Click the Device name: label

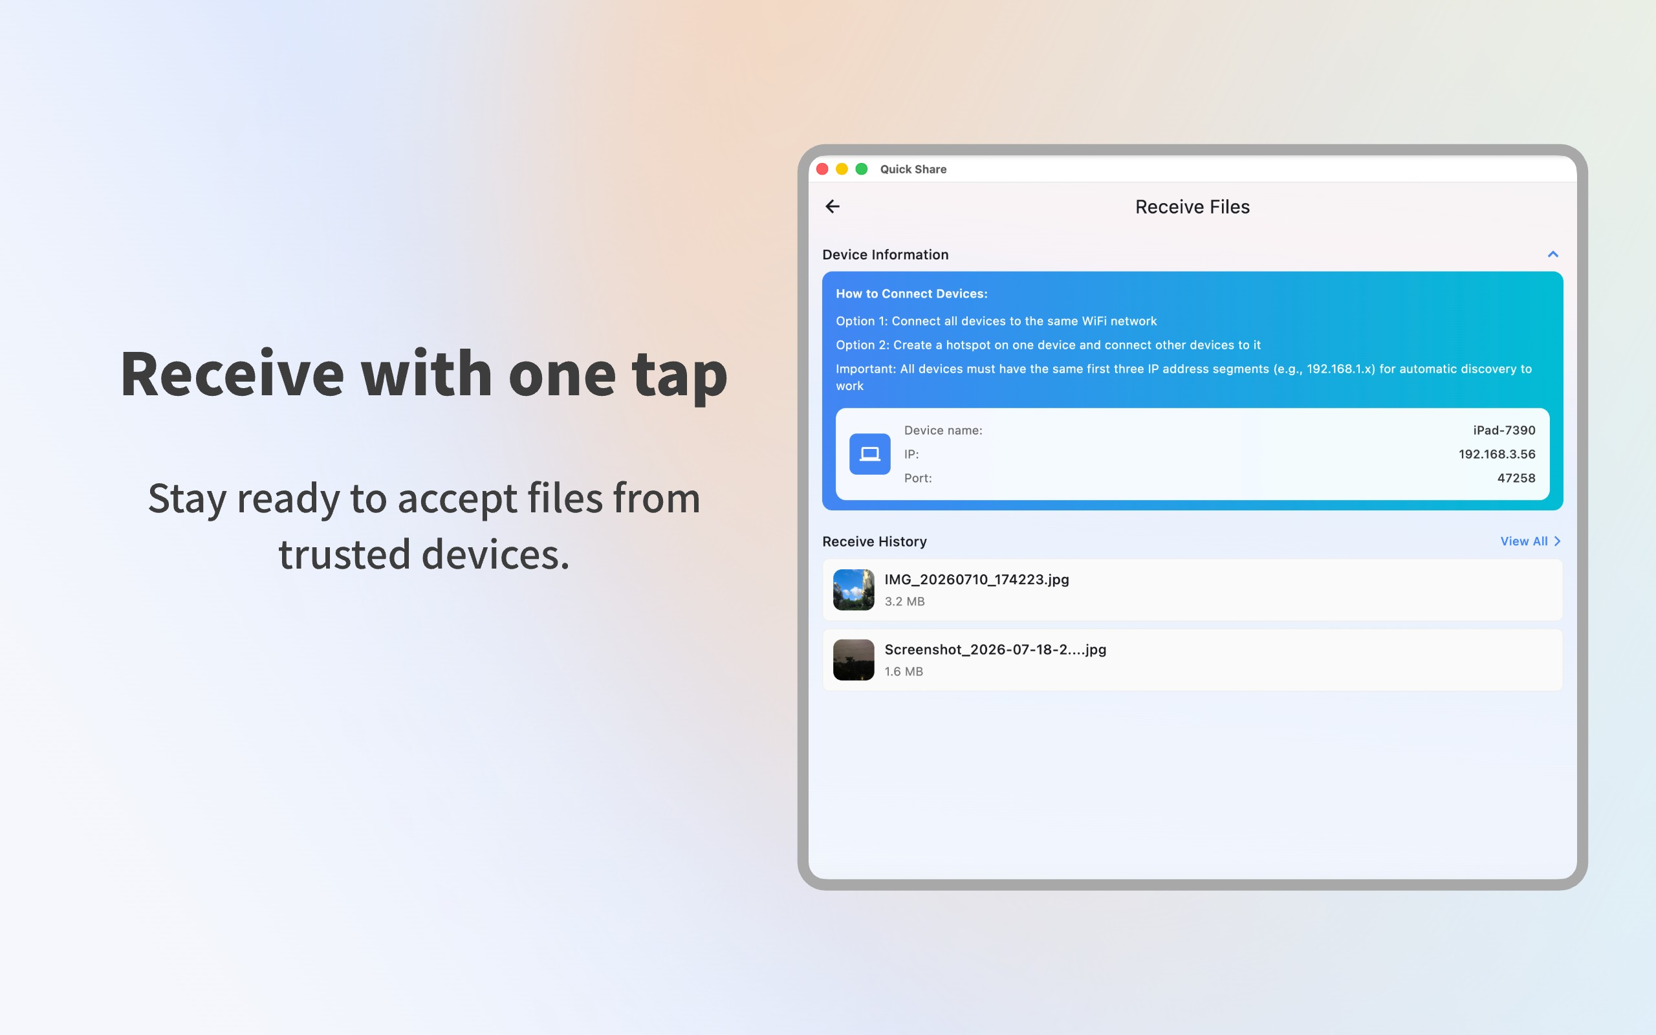pos(943,430)
